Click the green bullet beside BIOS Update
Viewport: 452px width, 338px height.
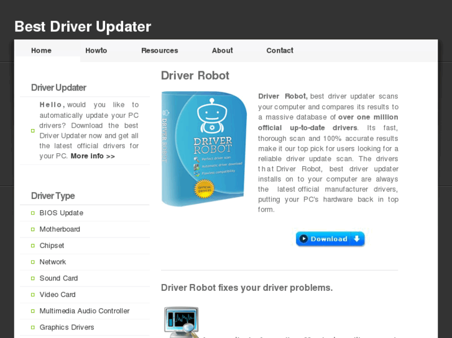pos(33,213)
